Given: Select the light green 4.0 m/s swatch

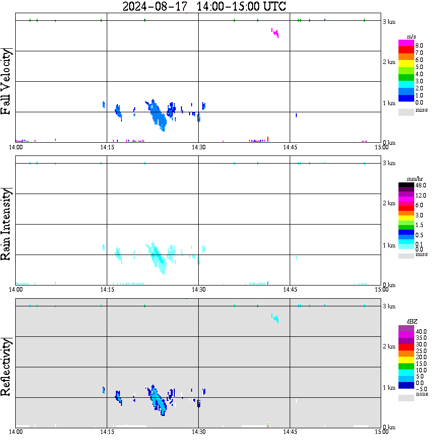Looking at the screenshot, I should [x=406, y=71].
